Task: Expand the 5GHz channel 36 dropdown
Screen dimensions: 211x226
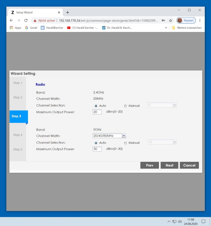Action: click(162, 142)
